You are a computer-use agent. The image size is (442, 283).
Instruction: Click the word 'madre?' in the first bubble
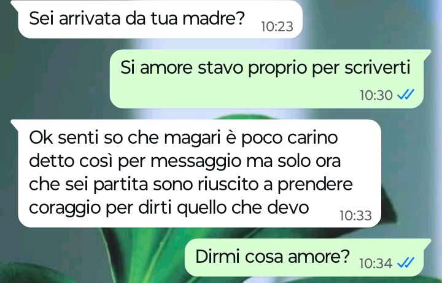(x=214, y=18)
